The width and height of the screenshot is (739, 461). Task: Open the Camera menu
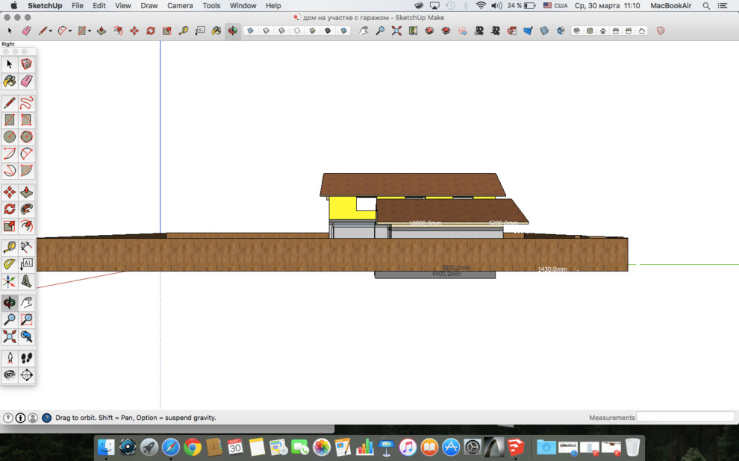click(180, 5)
